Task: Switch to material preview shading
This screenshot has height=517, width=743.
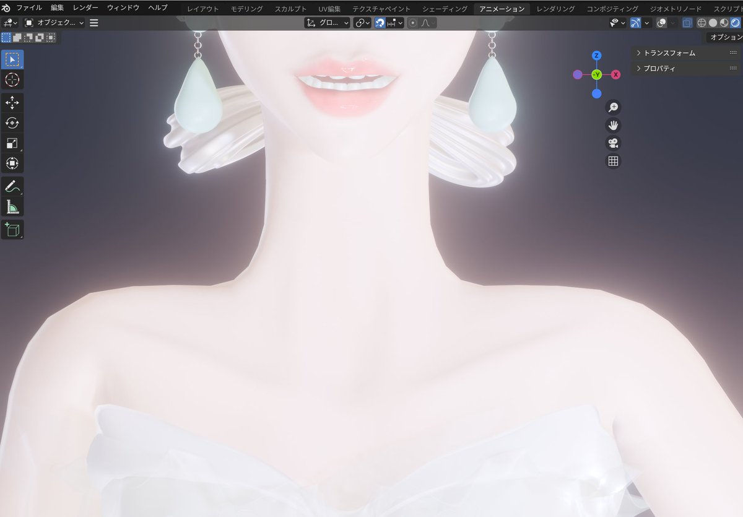Action: point(724,23)
